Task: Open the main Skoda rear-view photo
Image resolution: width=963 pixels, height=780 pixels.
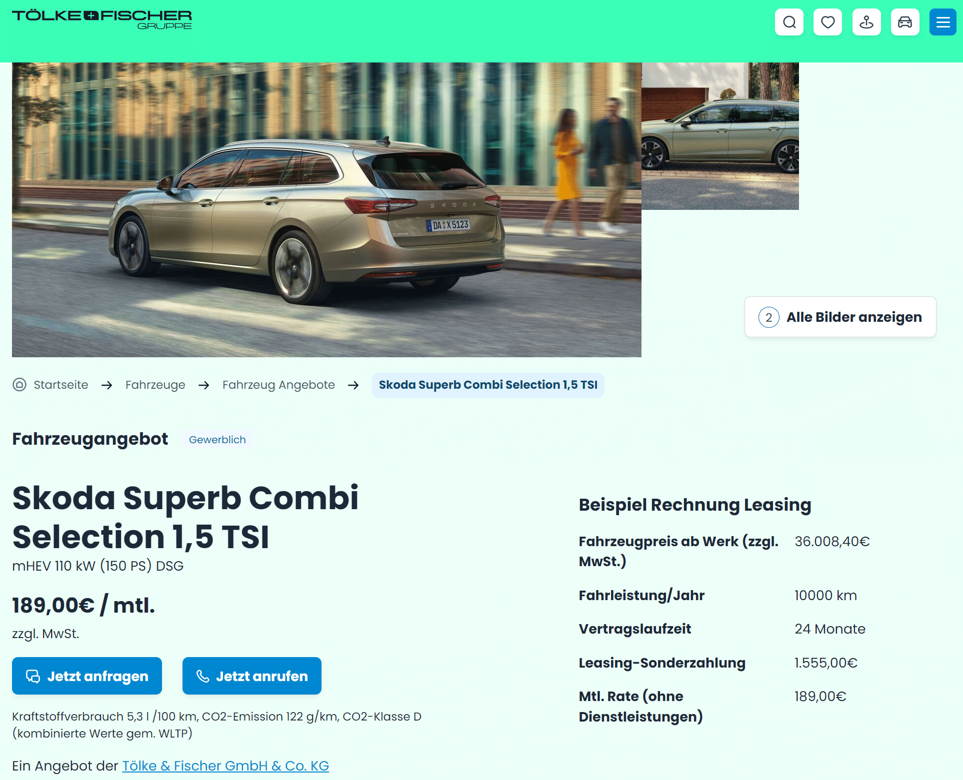Action: (x=326, y=210)
